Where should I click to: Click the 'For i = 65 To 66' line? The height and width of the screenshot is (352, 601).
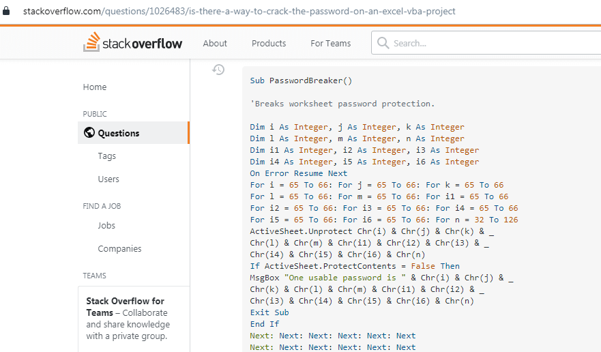[377, 185]
